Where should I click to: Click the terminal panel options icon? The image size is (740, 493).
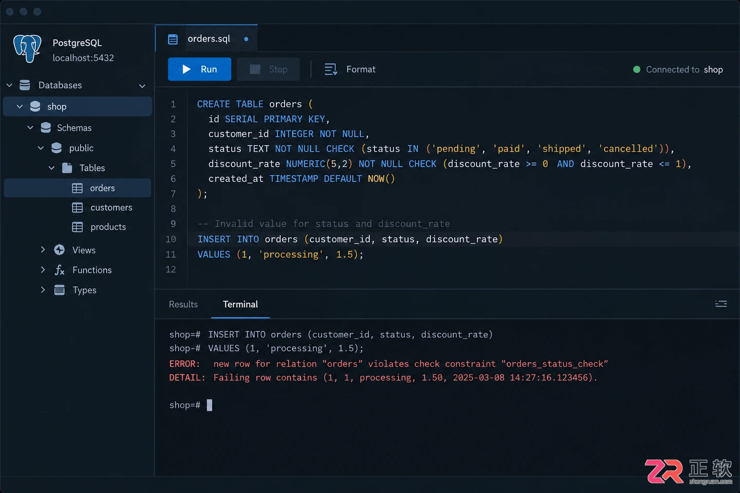(721, 304)
